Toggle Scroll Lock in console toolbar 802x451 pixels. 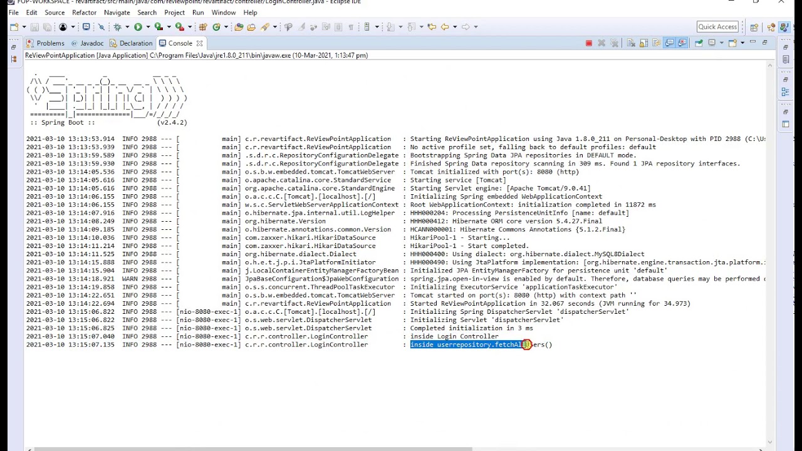point(643,43)
